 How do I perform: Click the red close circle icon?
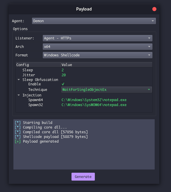pyautogui.click(x=154, y=9)
